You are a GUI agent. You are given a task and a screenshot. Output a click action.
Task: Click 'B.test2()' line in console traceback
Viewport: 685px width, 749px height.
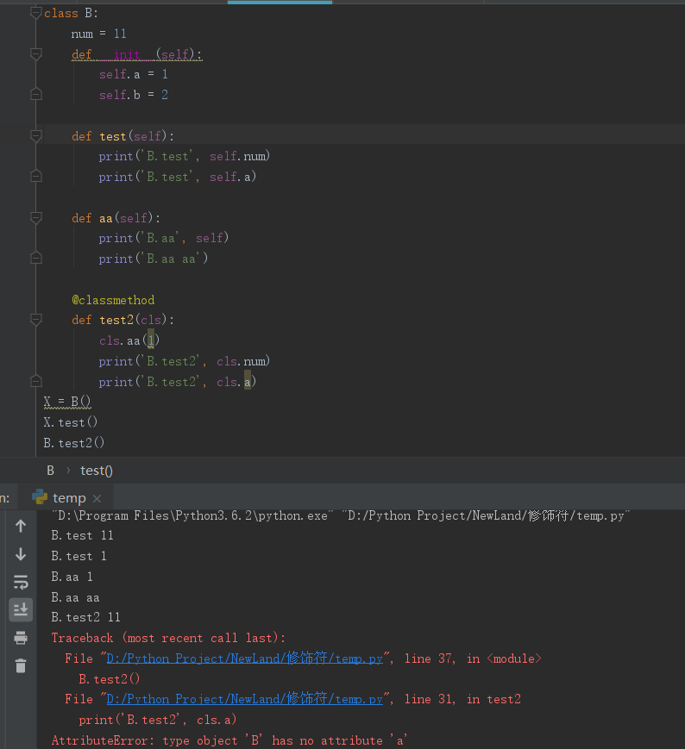(109, 679)
